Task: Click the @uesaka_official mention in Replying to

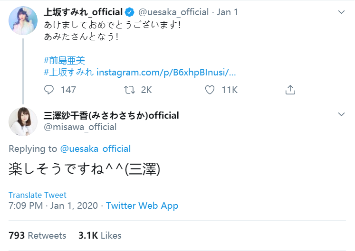Action: coord(95,149)
